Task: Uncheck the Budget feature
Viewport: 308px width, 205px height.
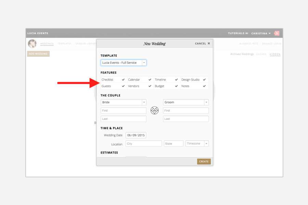Action: [x=177, y=86]
